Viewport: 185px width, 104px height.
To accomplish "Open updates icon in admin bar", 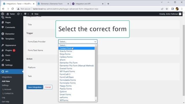I will click(x=19, y=14).
